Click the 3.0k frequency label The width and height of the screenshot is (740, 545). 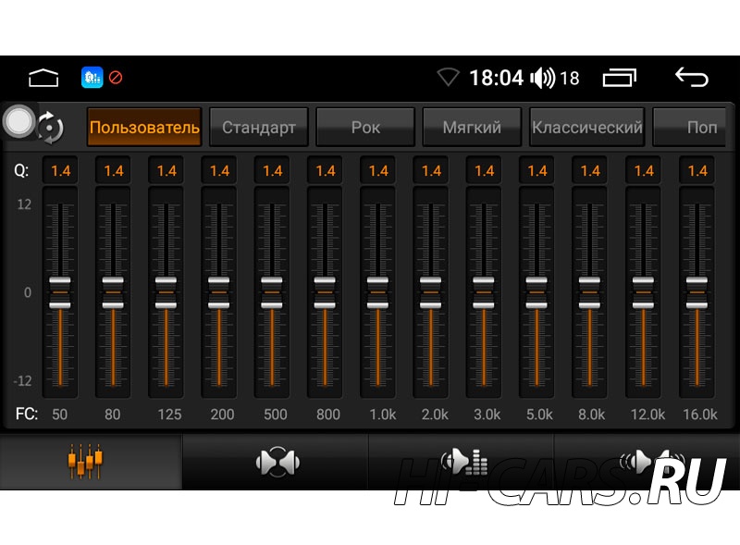(487, 415)
